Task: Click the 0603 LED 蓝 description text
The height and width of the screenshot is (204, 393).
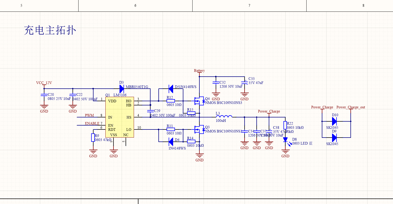Action: pyautogui.click(x=302, y=143)
